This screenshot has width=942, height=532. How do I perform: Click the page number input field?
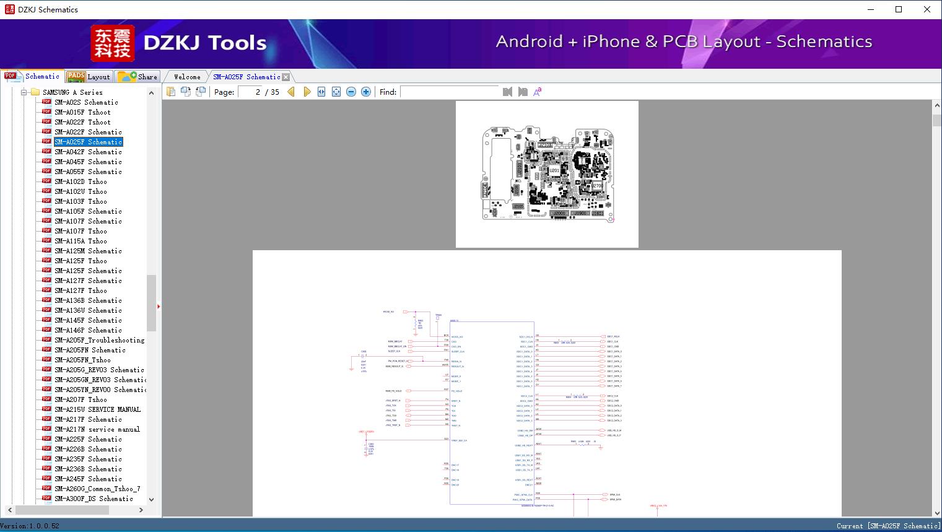coord(251,92)
